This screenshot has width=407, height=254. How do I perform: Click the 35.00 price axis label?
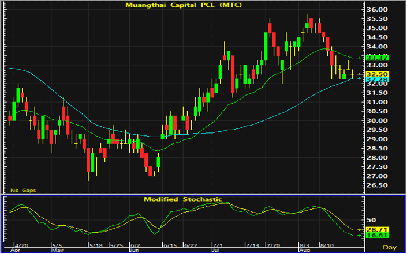pos(377,28)
